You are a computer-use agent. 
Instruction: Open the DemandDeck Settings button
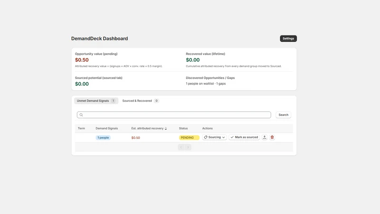tap(288, 39)
